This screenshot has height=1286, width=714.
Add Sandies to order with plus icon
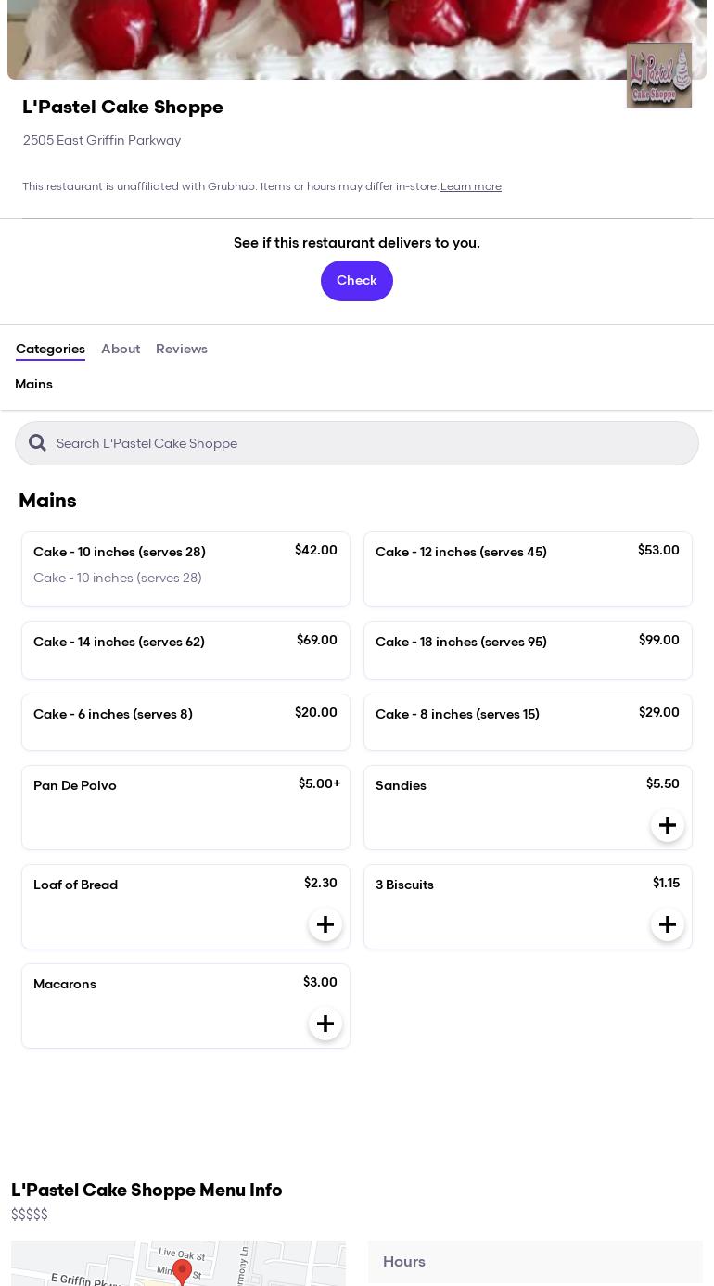point(668,825)
